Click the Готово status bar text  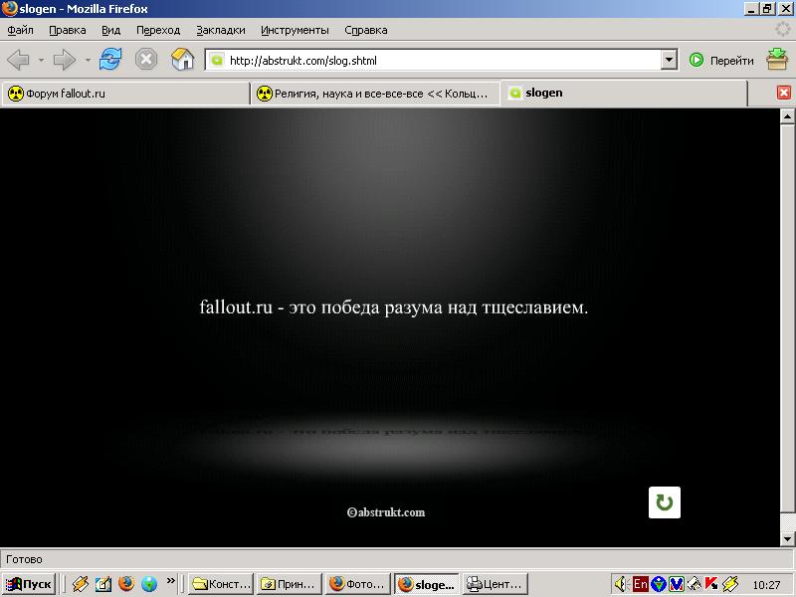[x=24, y=559]
